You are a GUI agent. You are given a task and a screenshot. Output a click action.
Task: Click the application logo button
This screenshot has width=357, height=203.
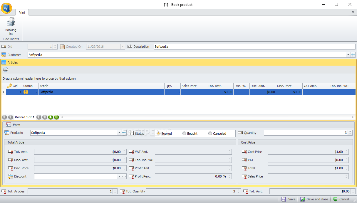6,8
